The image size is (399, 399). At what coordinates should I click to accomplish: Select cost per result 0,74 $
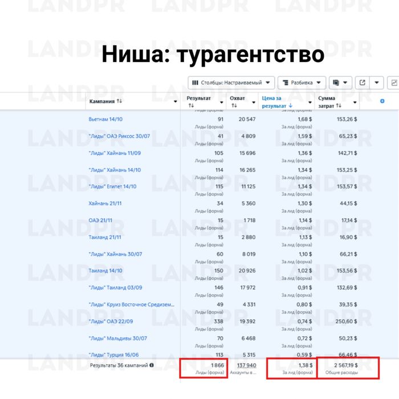tap(304, 321)
